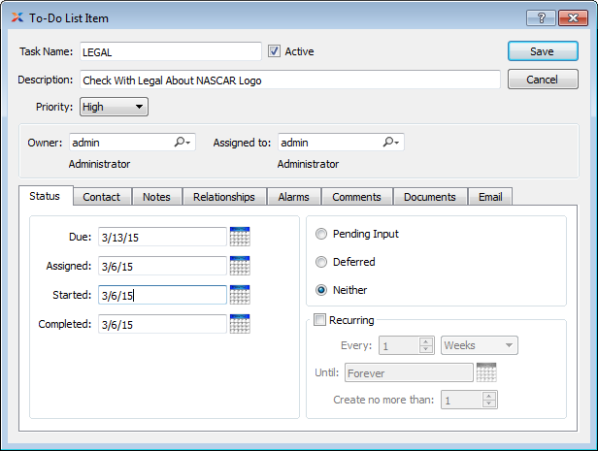The height and width of the screenshot is (451, 598).
Task: Click the Description input field
Action: (290, 80)
